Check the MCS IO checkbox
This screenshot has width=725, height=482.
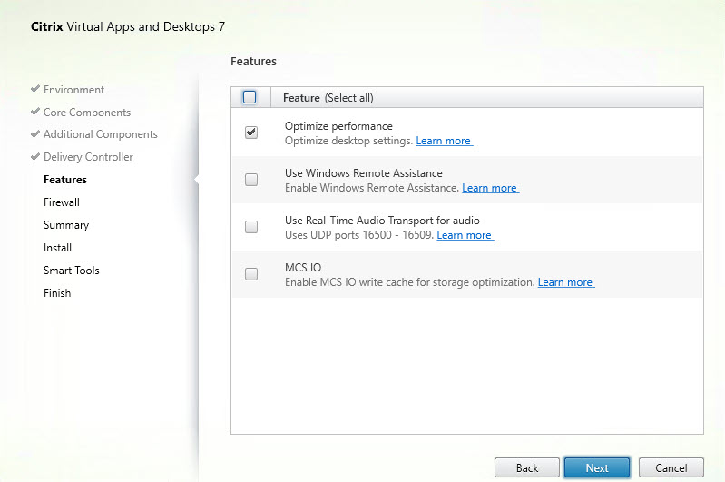pos(251,274)
